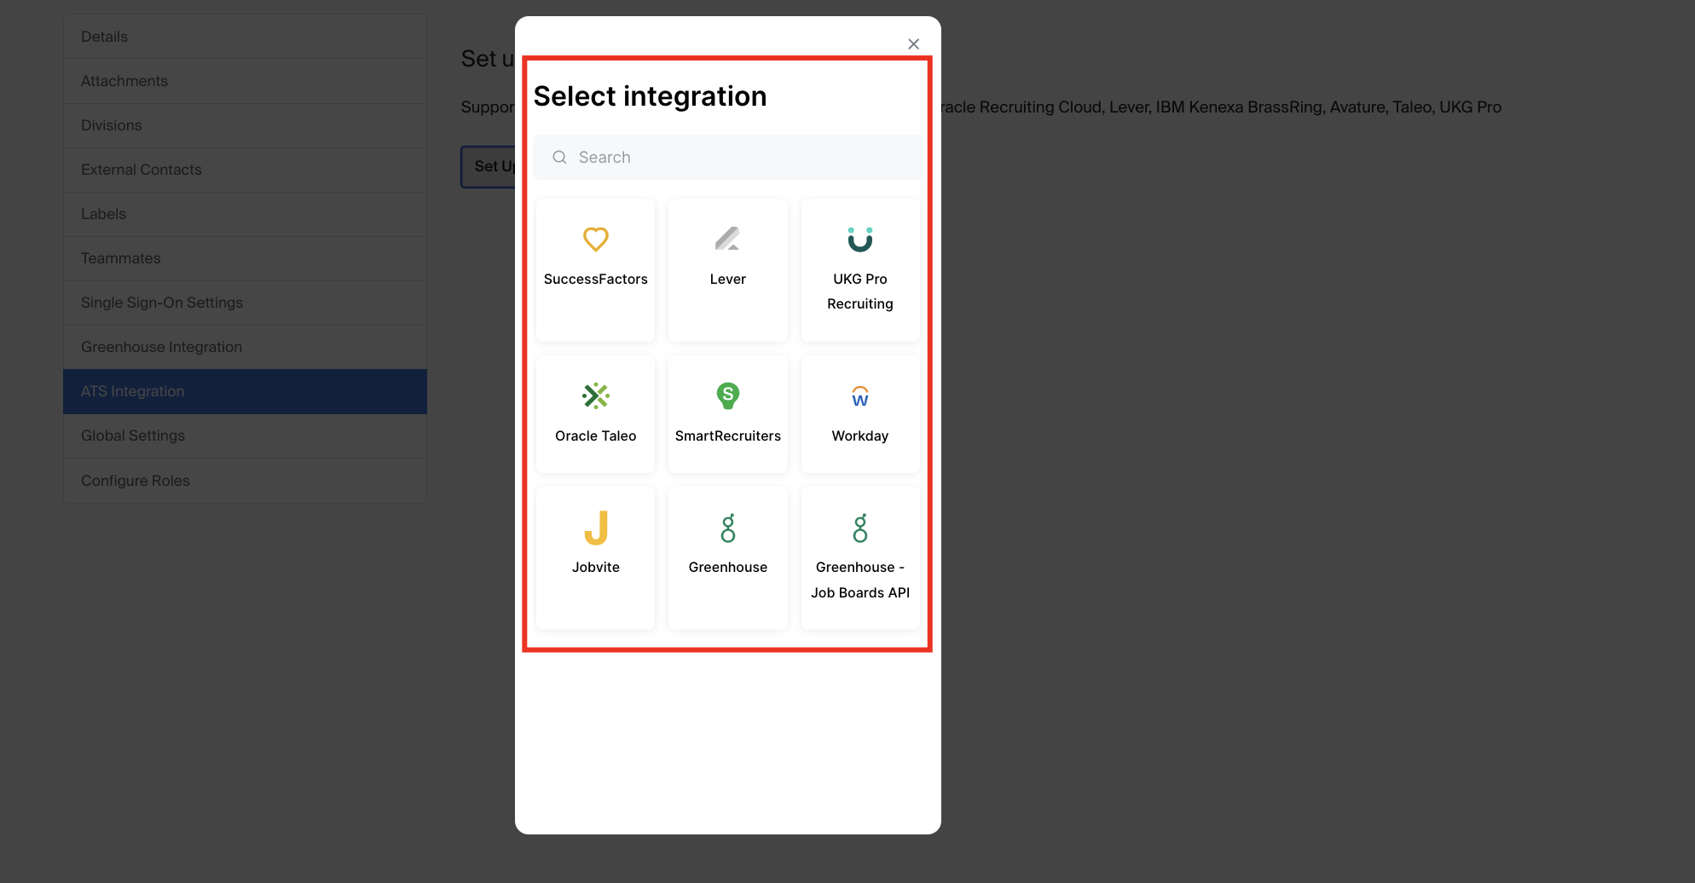Click the search magnifier icon
The width and height of the screenshot is (1695, 883).
coord(559,157)
